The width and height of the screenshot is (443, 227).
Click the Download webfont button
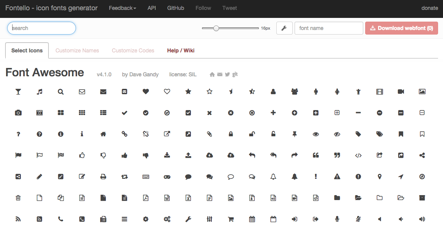point(401,28)
